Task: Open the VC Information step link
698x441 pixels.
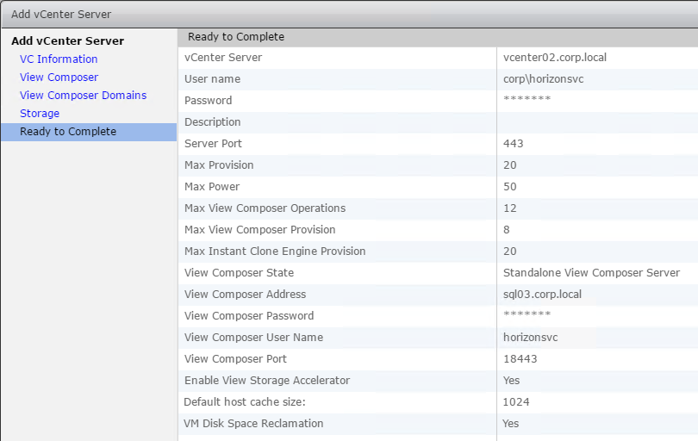Action: [x=59, y=59]
